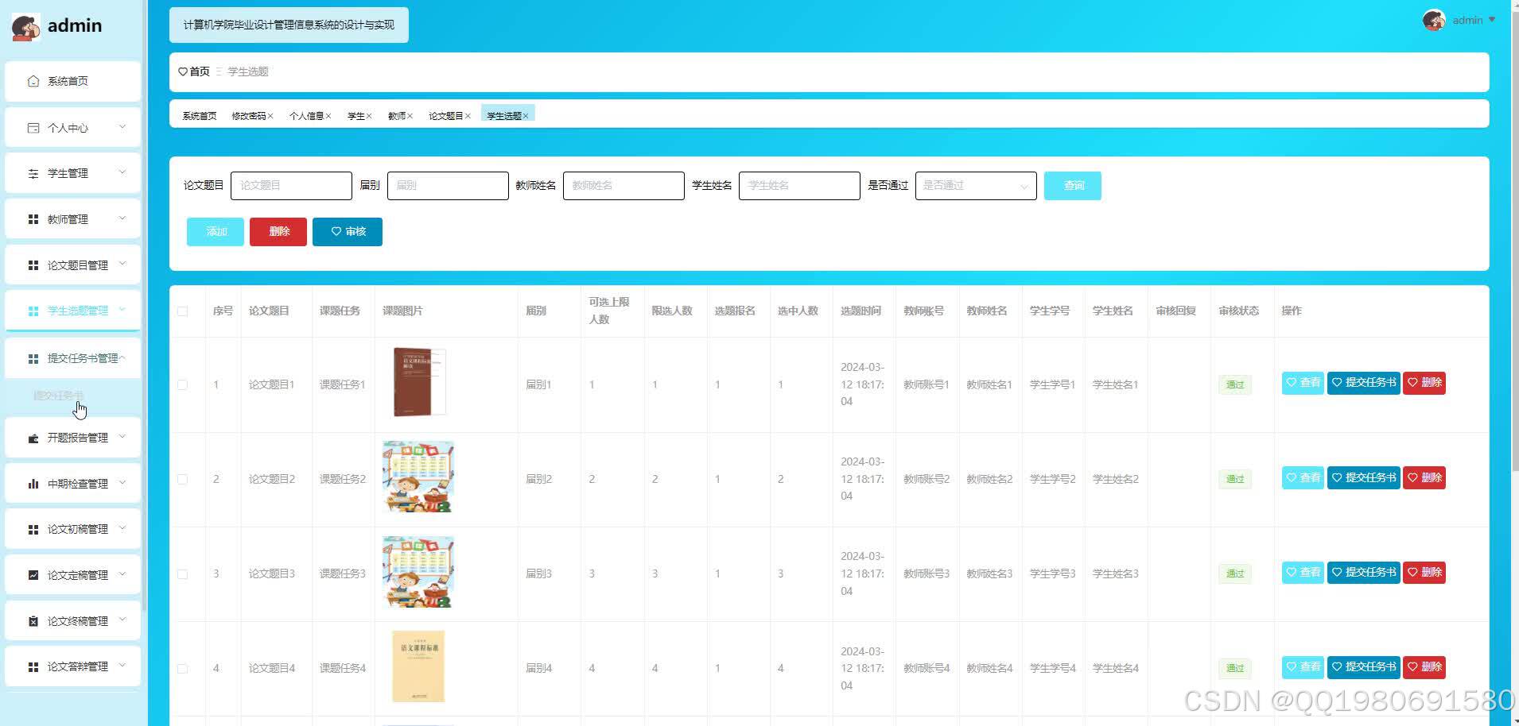Tick the checkbox for row 论文题目1
The height and width of the screenshot is (726, 1519).
click(183, 384)
